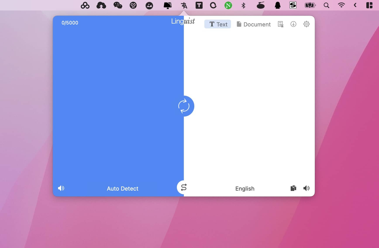This screenshot has height=248, width=379.
Task: Click the download arrow icon
Action: click(293, 24)
